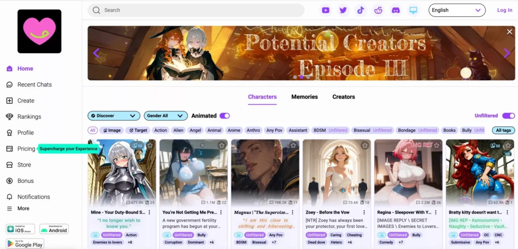The image size is (518, 249).
Task: Open the Discord server icon
Action: (396, 10)
